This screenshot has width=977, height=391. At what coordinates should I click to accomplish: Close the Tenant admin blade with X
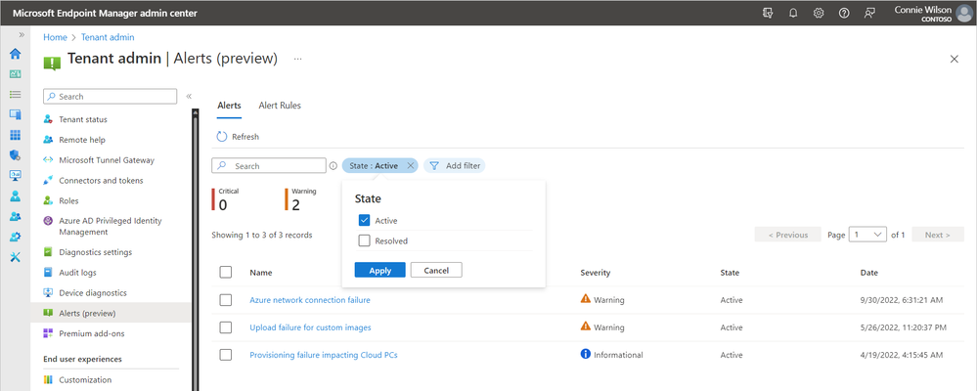954,60
